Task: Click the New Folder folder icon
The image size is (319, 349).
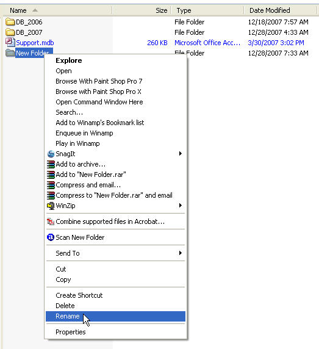Action: pos(10,53)
